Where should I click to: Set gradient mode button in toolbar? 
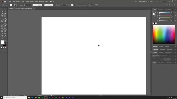coord(4,48)
